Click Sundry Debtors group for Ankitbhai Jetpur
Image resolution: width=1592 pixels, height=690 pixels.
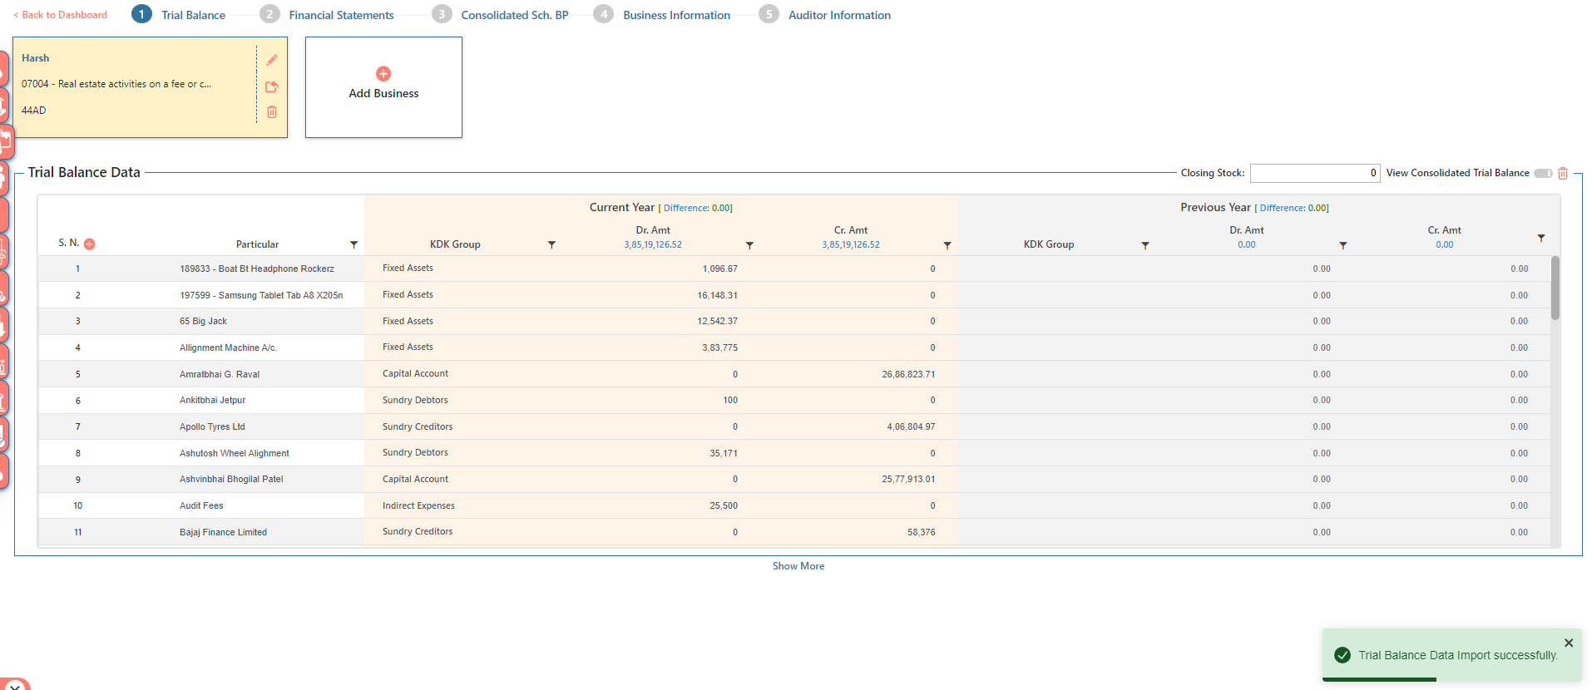click(415, 400)
